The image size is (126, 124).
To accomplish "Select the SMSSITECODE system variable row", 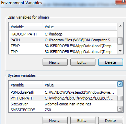I will [63, 110].
